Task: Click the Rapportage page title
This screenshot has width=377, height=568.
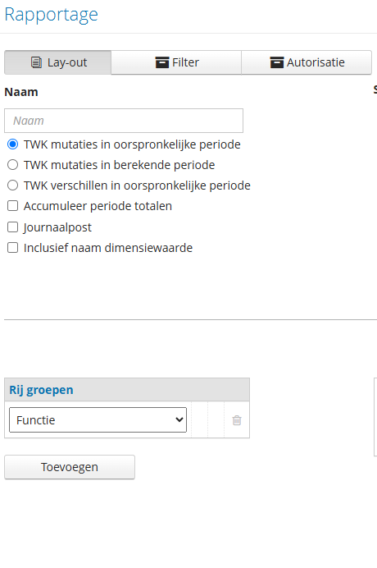Action: tap(51, 15)
